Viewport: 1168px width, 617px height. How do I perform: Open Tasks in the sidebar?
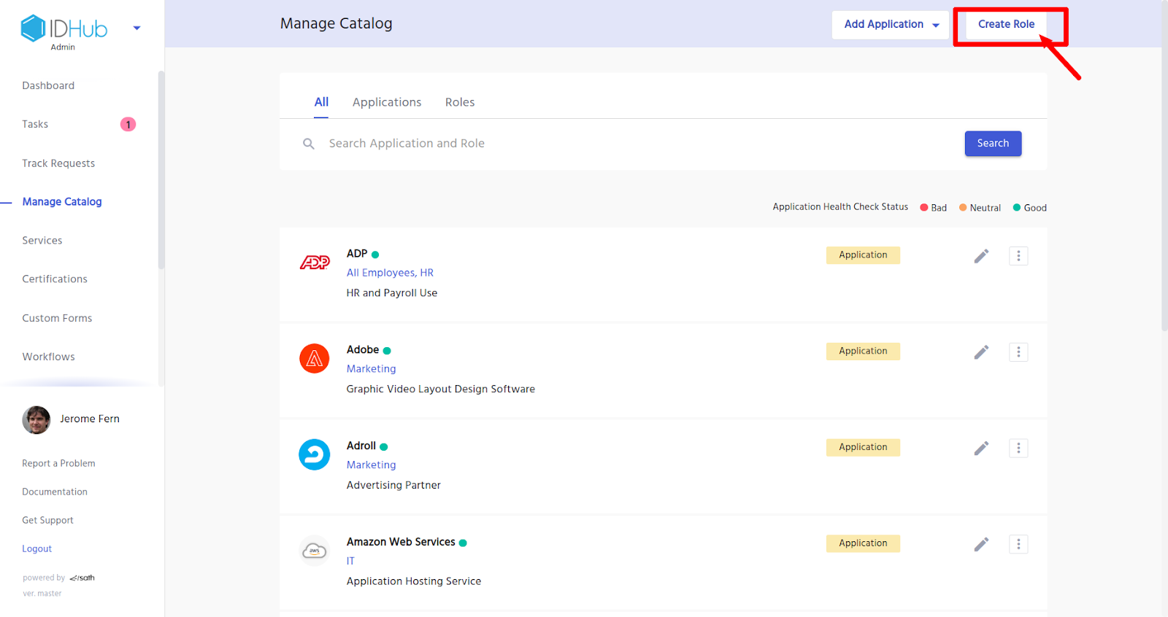point(35,124)
